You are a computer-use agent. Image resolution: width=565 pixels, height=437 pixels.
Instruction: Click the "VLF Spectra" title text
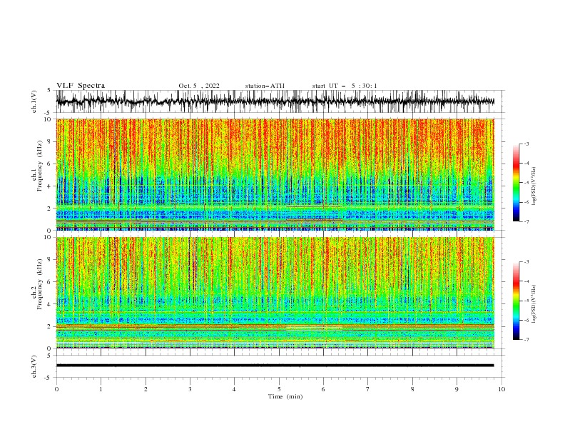coord(81,86)
